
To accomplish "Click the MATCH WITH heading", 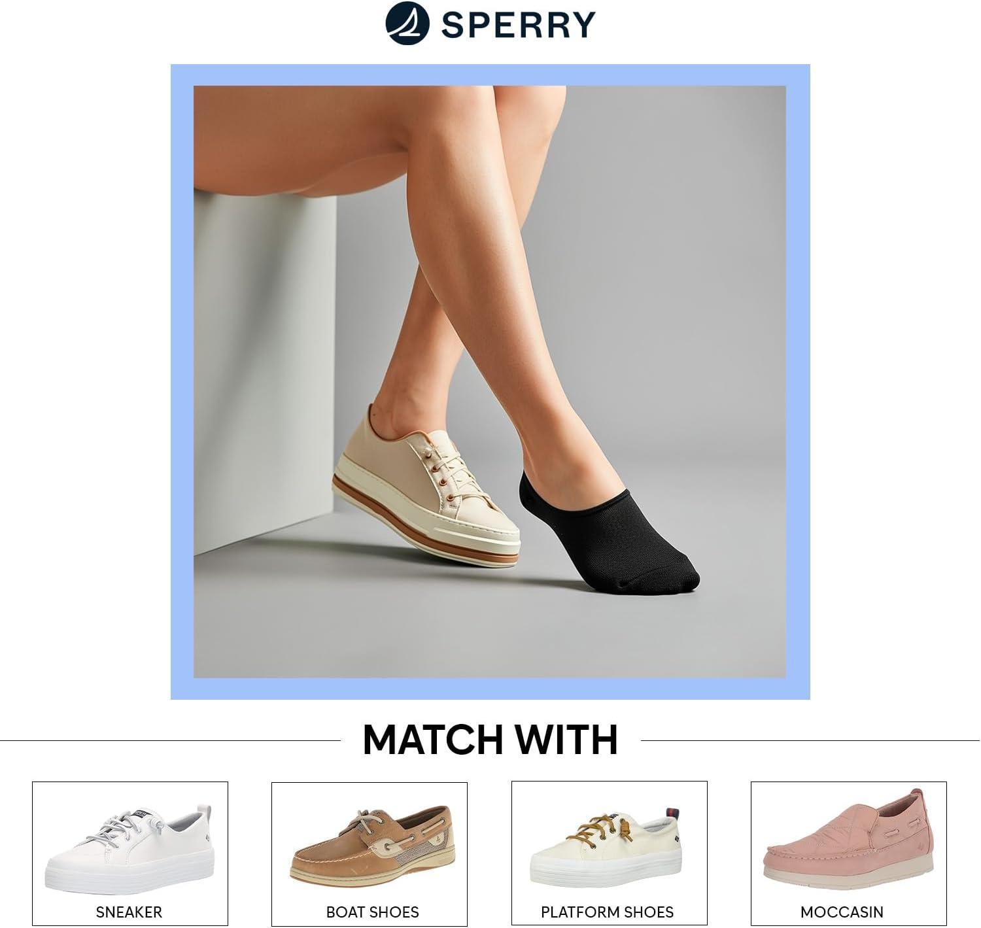I will click(490, 740).
